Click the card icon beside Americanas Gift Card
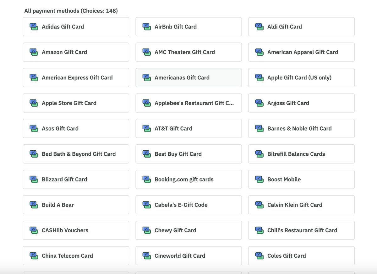 point(146,78)
